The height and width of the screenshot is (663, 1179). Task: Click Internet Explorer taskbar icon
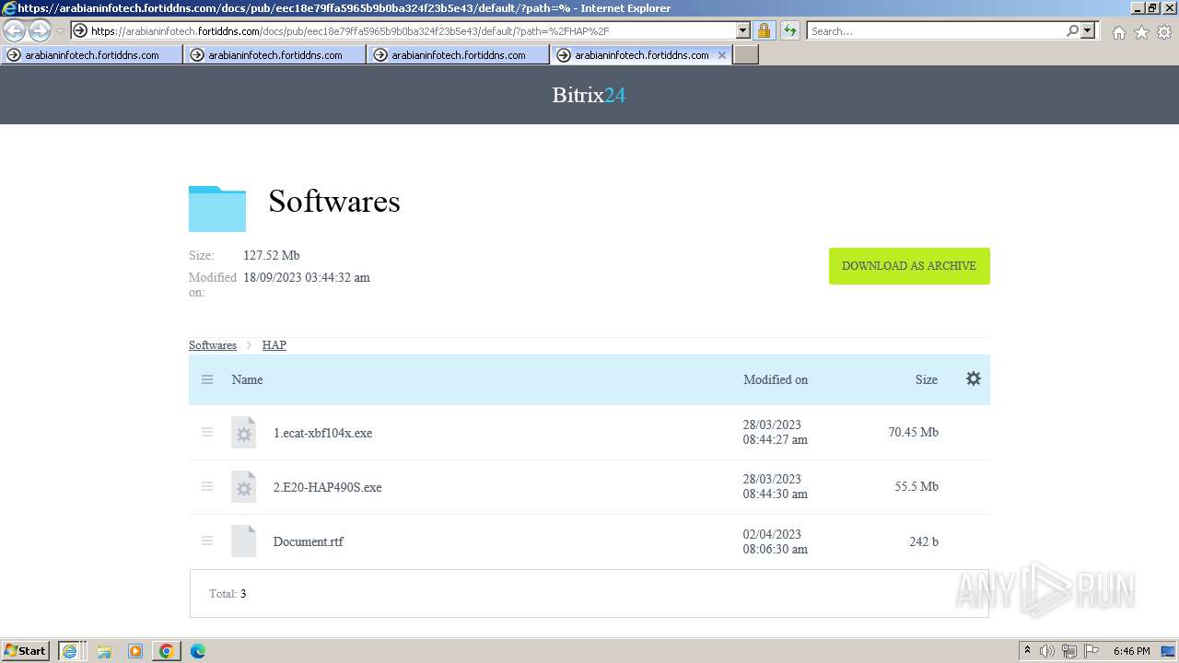click(x=70, y=651)
